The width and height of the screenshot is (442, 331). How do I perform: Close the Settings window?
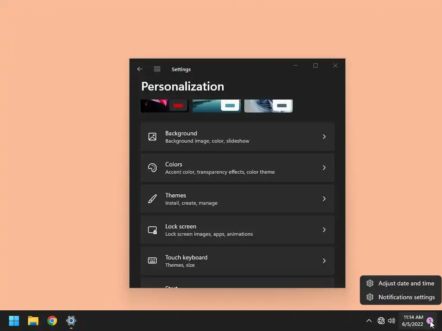(335, 66)
